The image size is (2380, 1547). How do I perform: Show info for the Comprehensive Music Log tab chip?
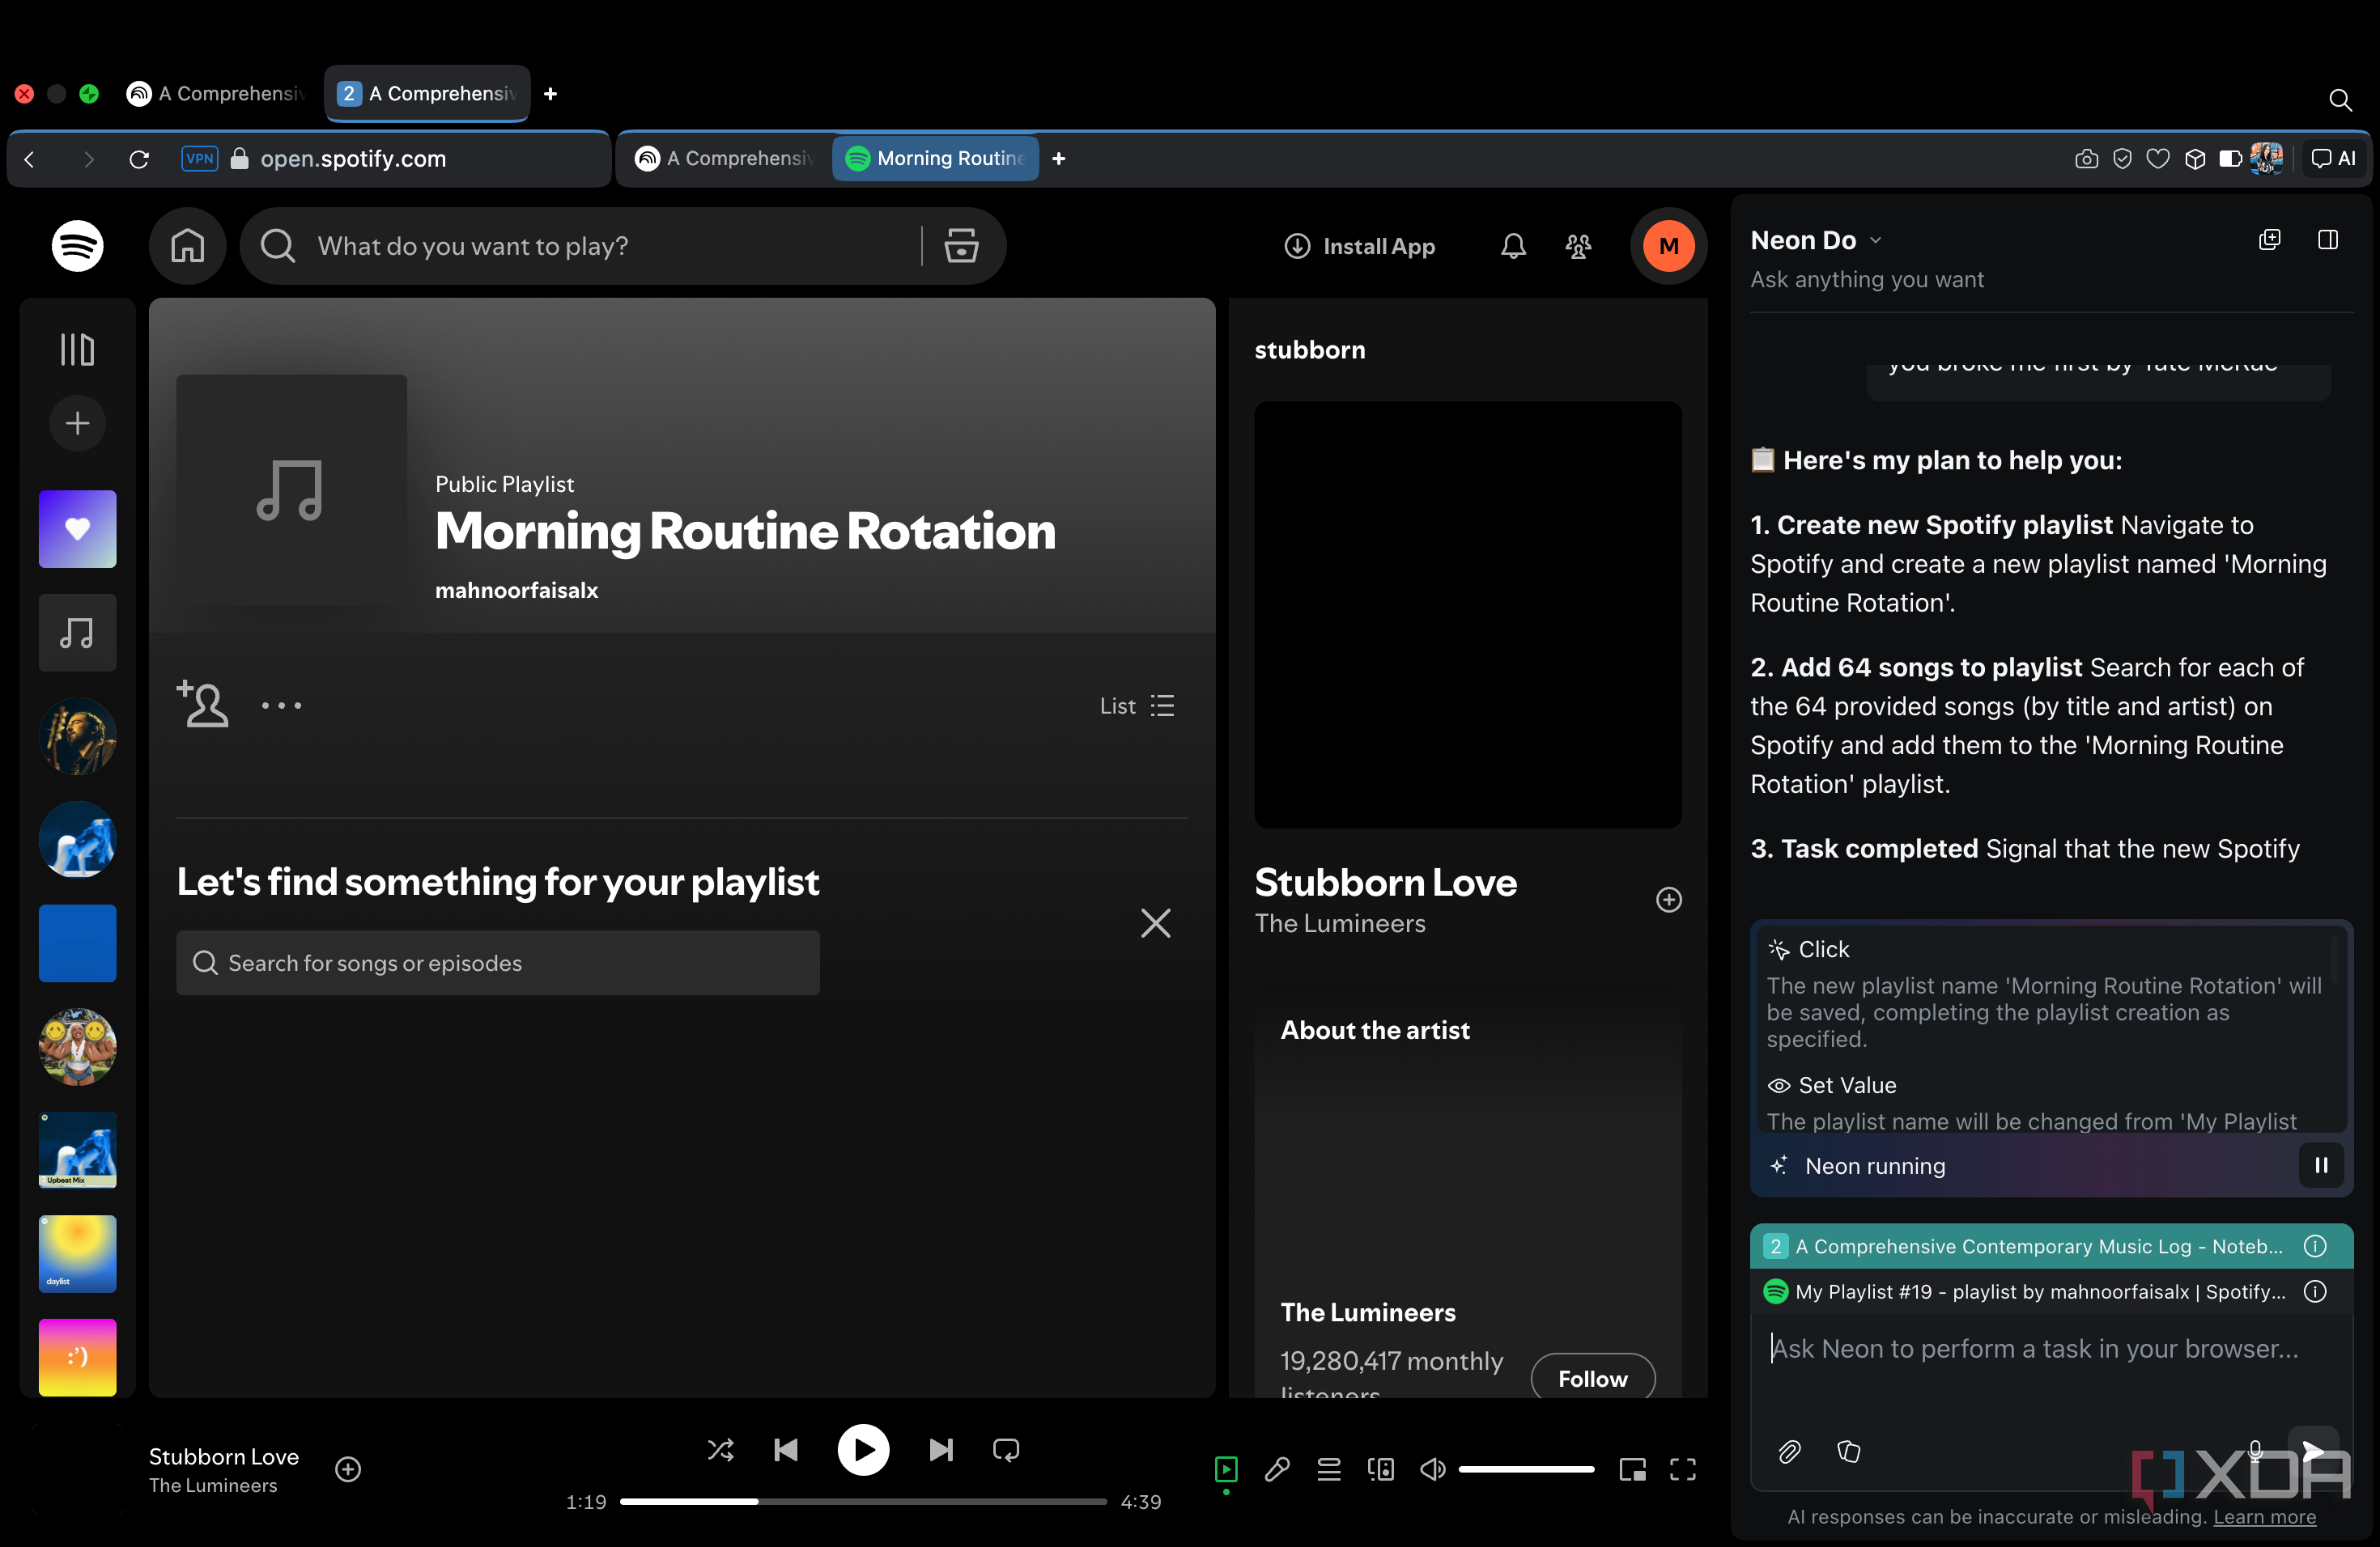2314,1246
